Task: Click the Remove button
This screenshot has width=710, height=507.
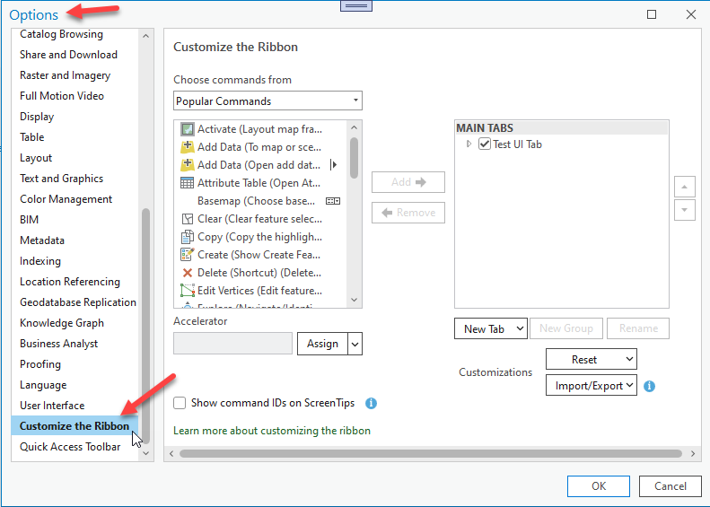Action: click(408, 213)
